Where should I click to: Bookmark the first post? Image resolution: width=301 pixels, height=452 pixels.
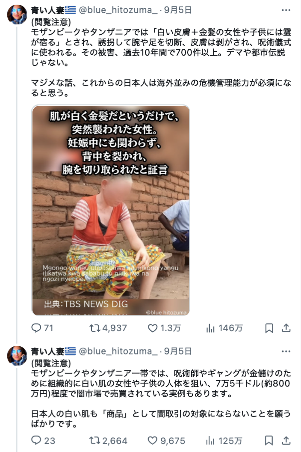(x=269, y=328)
